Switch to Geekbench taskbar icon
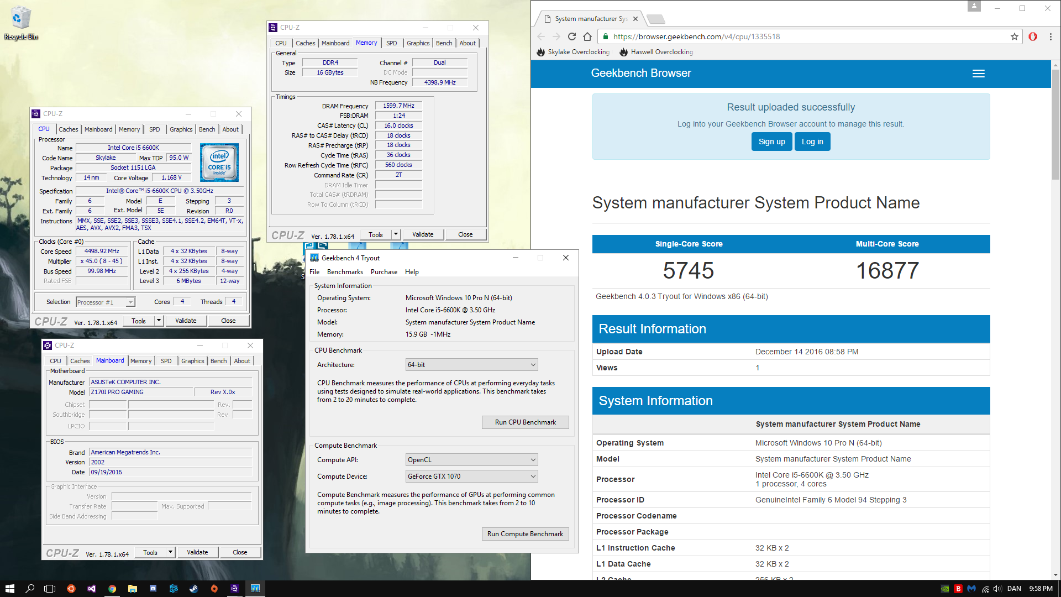The width and height of the screenshot is (1061, 597). coord(255,589)
